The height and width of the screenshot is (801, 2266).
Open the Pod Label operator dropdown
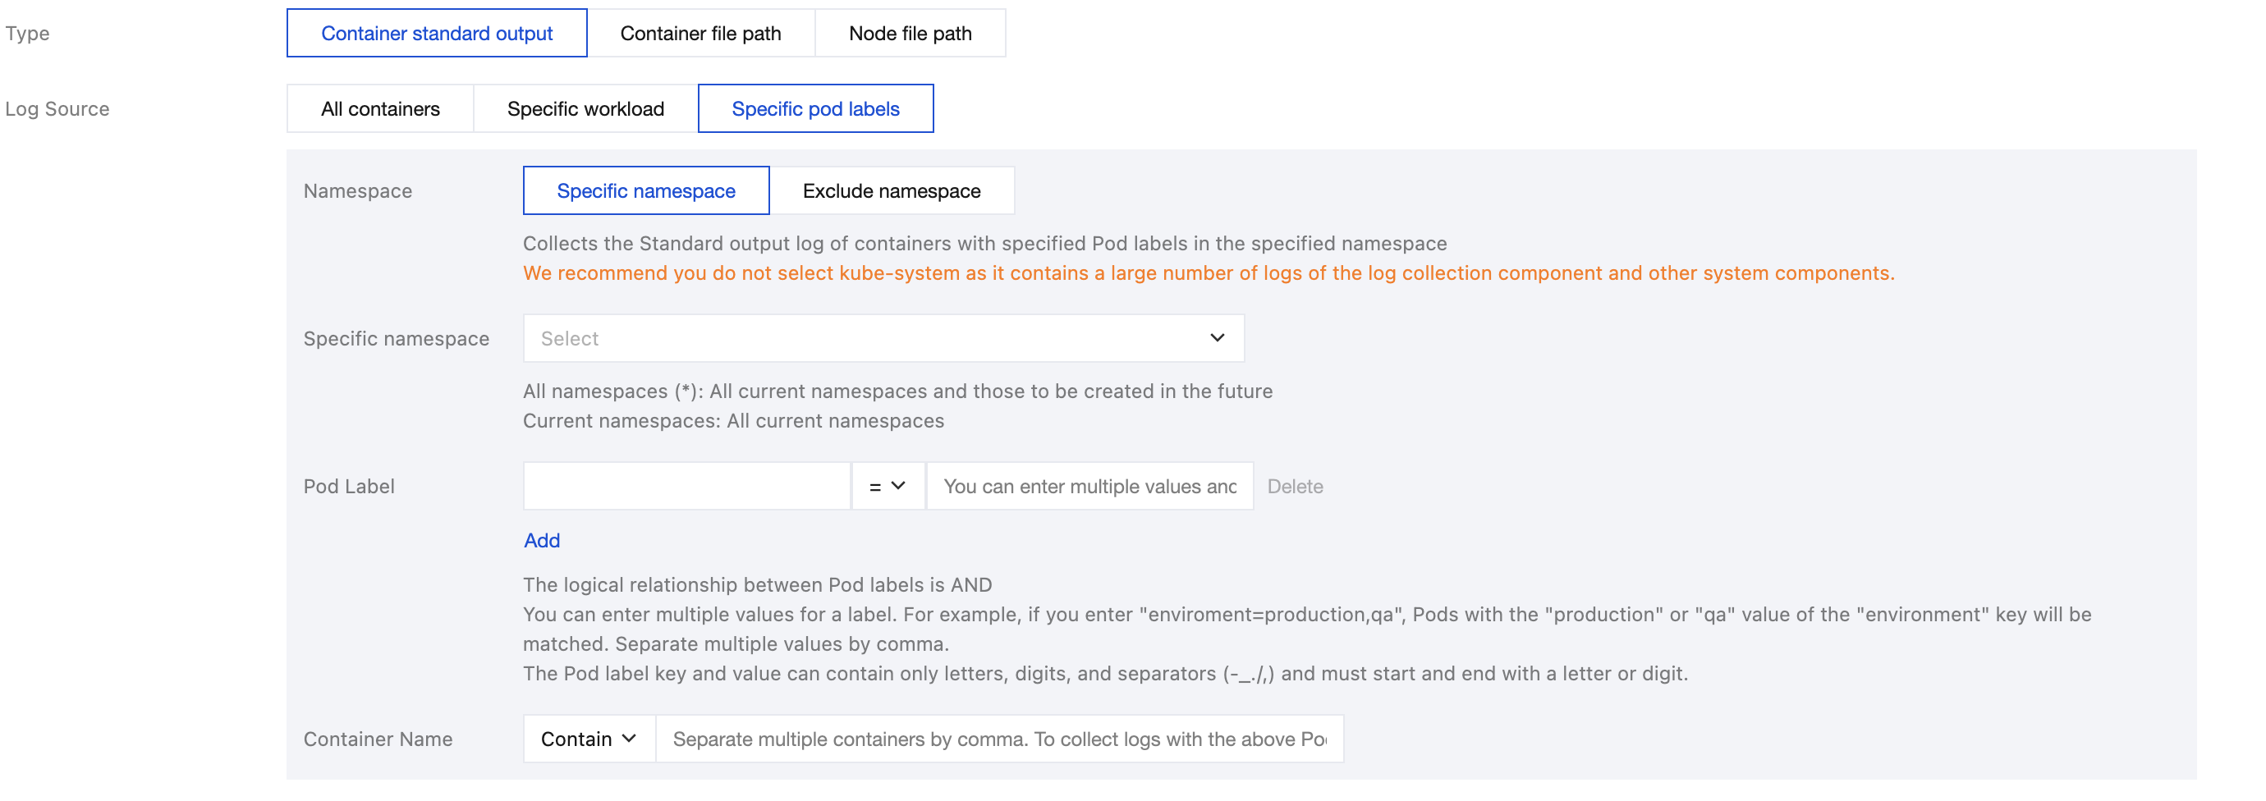coord(888,486)
